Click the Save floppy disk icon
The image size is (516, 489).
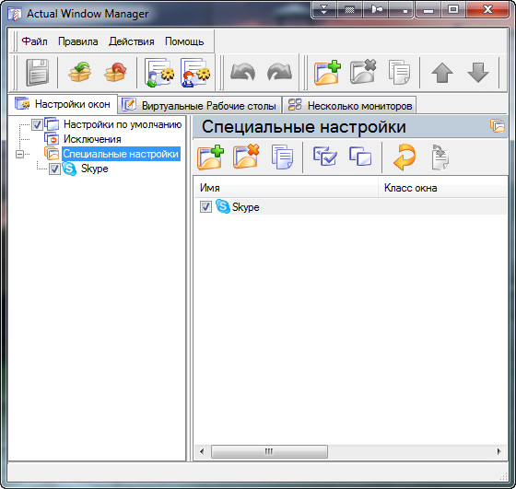pos(37,73)
